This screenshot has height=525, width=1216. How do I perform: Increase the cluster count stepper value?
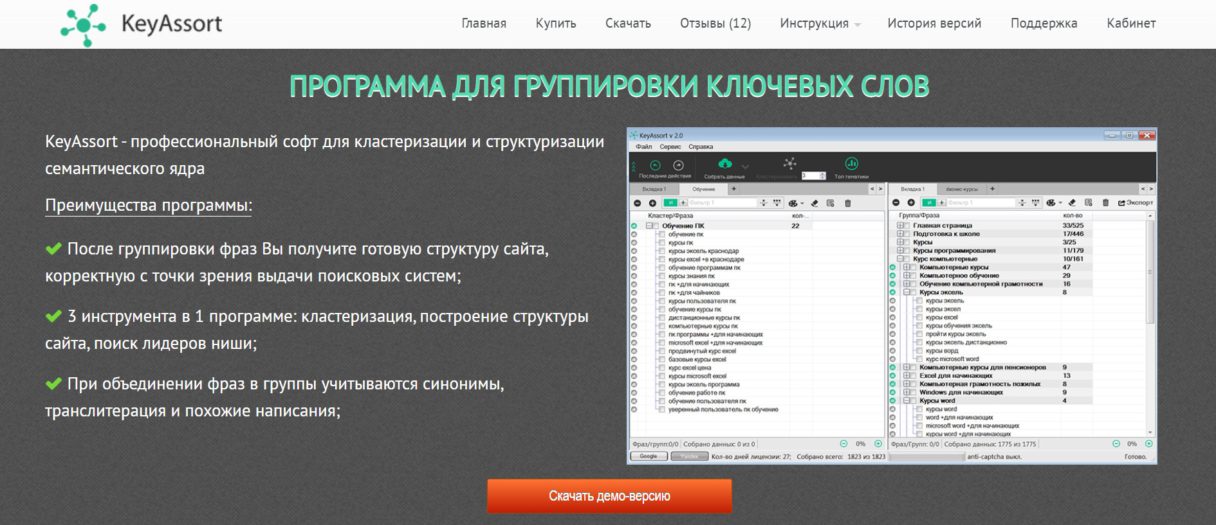(x=822, y=174)
